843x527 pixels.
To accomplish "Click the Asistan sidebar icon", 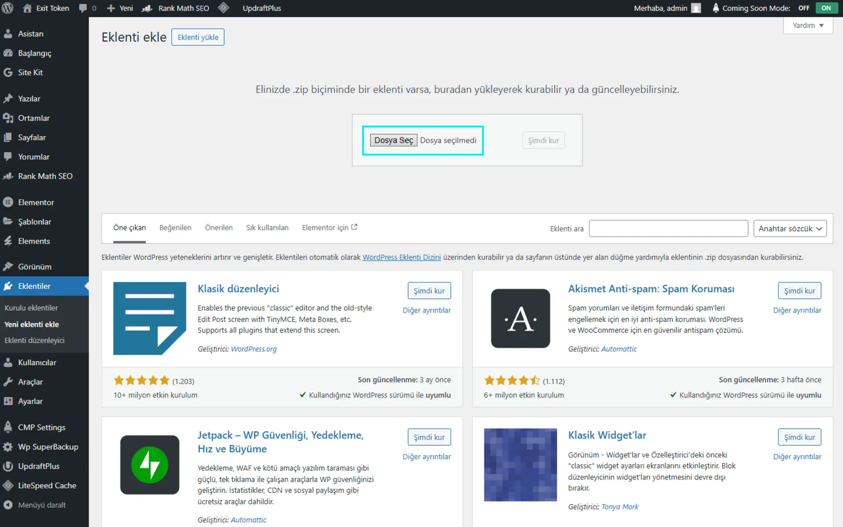I will 8,34.
